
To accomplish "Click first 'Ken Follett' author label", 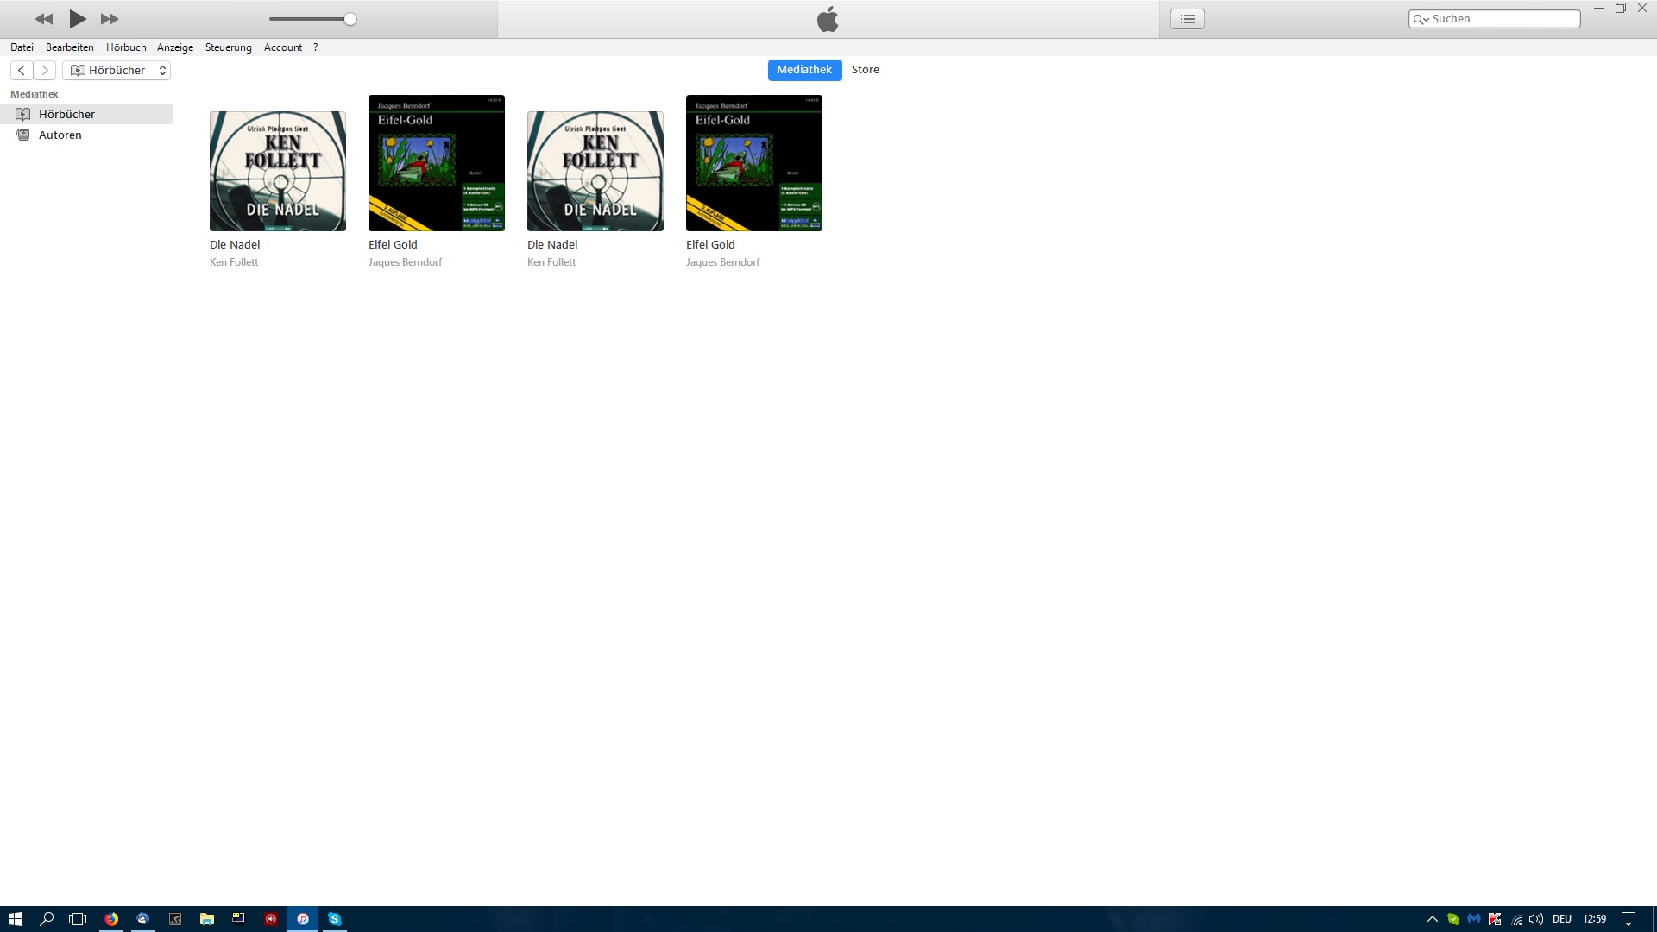I will [234, 262].
